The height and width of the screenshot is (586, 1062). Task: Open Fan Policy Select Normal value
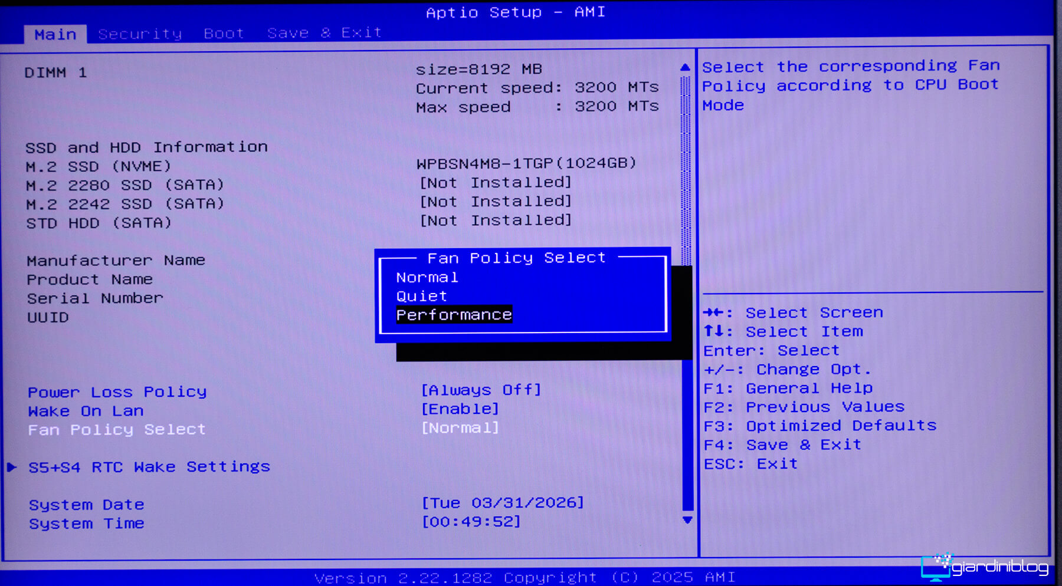point(460,427)
